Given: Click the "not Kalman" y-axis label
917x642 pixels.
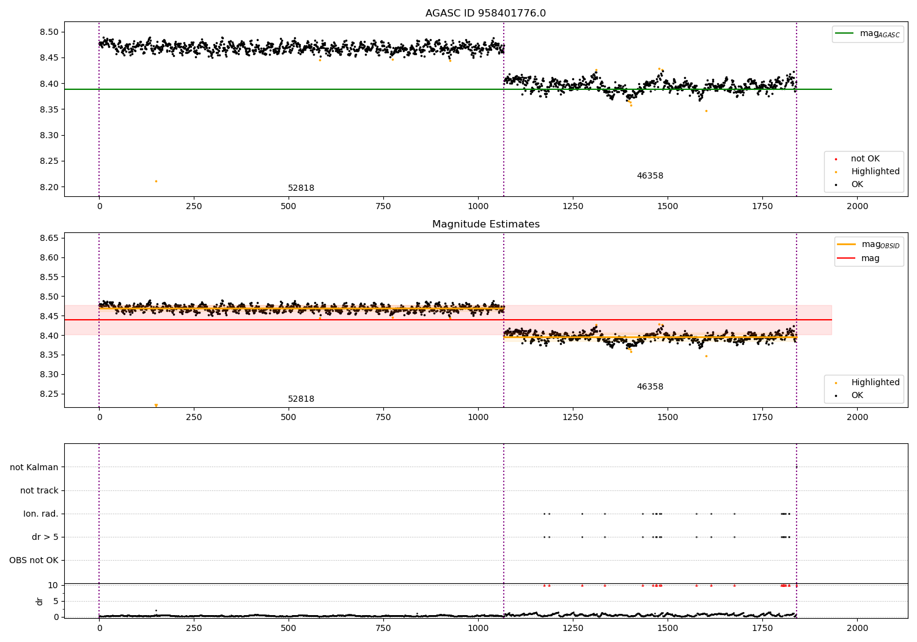Looking at the screenshot, I should [34, 468].
